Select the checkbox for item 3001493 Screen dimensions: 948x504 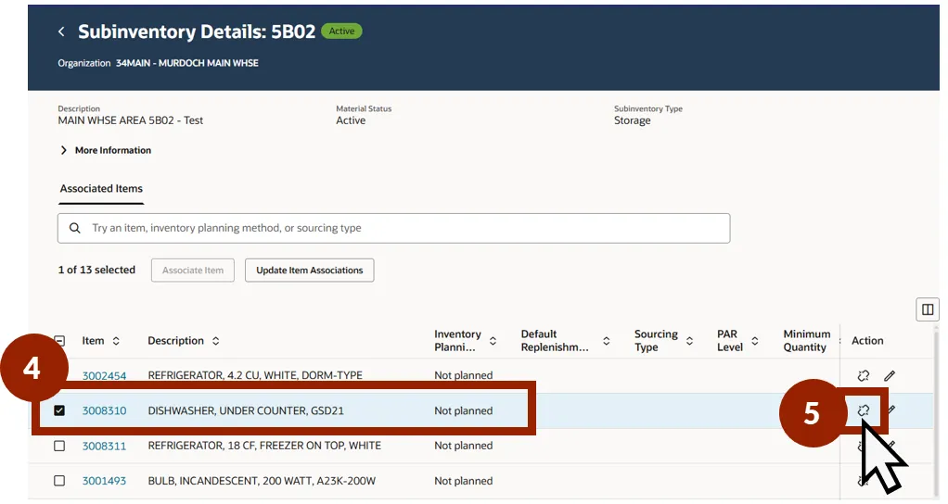(x=59, y=481)
